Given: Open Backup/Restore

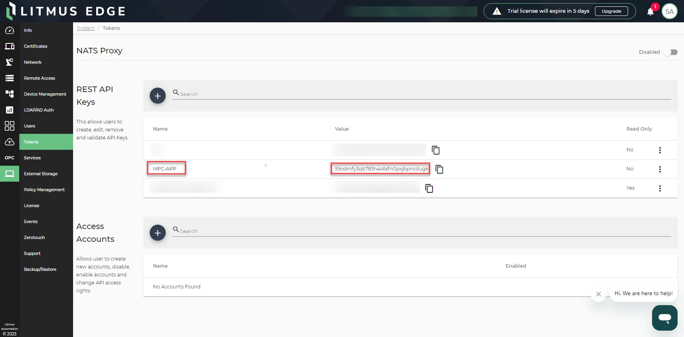Looking at the screenshot, I should point(46,269).
